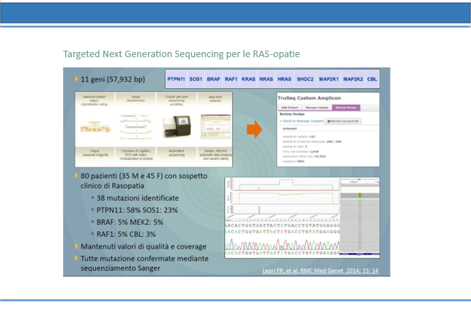Click the Pricing Calculator button
Image resolution: width=471 pixels, height=314 pixels.
pyautogui.click(x=343, y=121)
